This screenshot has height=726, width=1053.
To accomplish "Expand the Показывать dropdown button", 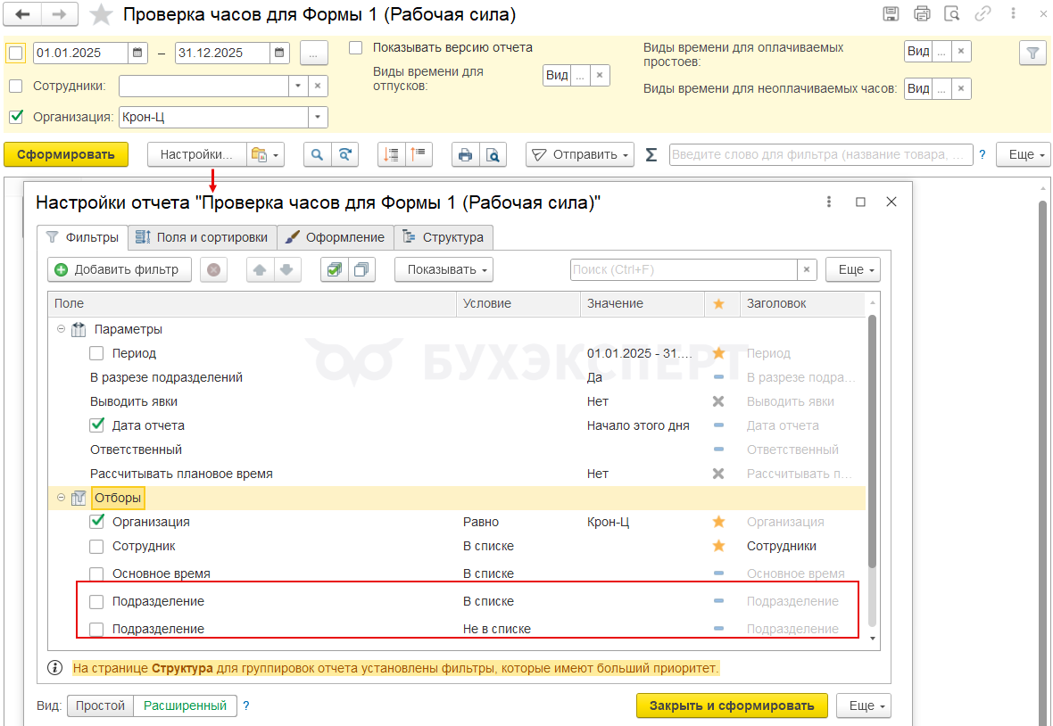I will point(443,269).
